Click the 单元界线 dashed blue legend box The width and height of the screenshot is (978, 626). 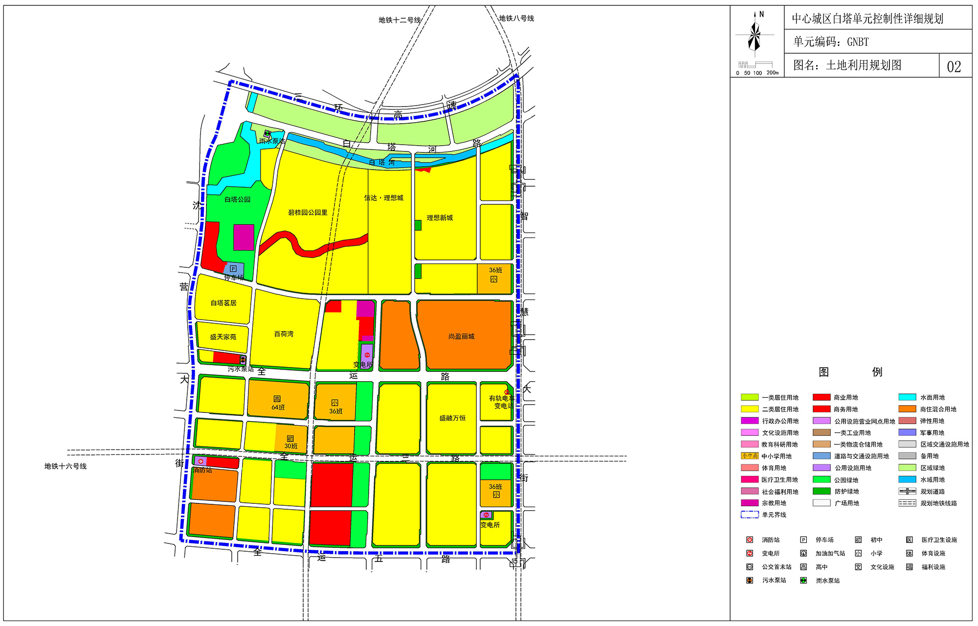750,515
